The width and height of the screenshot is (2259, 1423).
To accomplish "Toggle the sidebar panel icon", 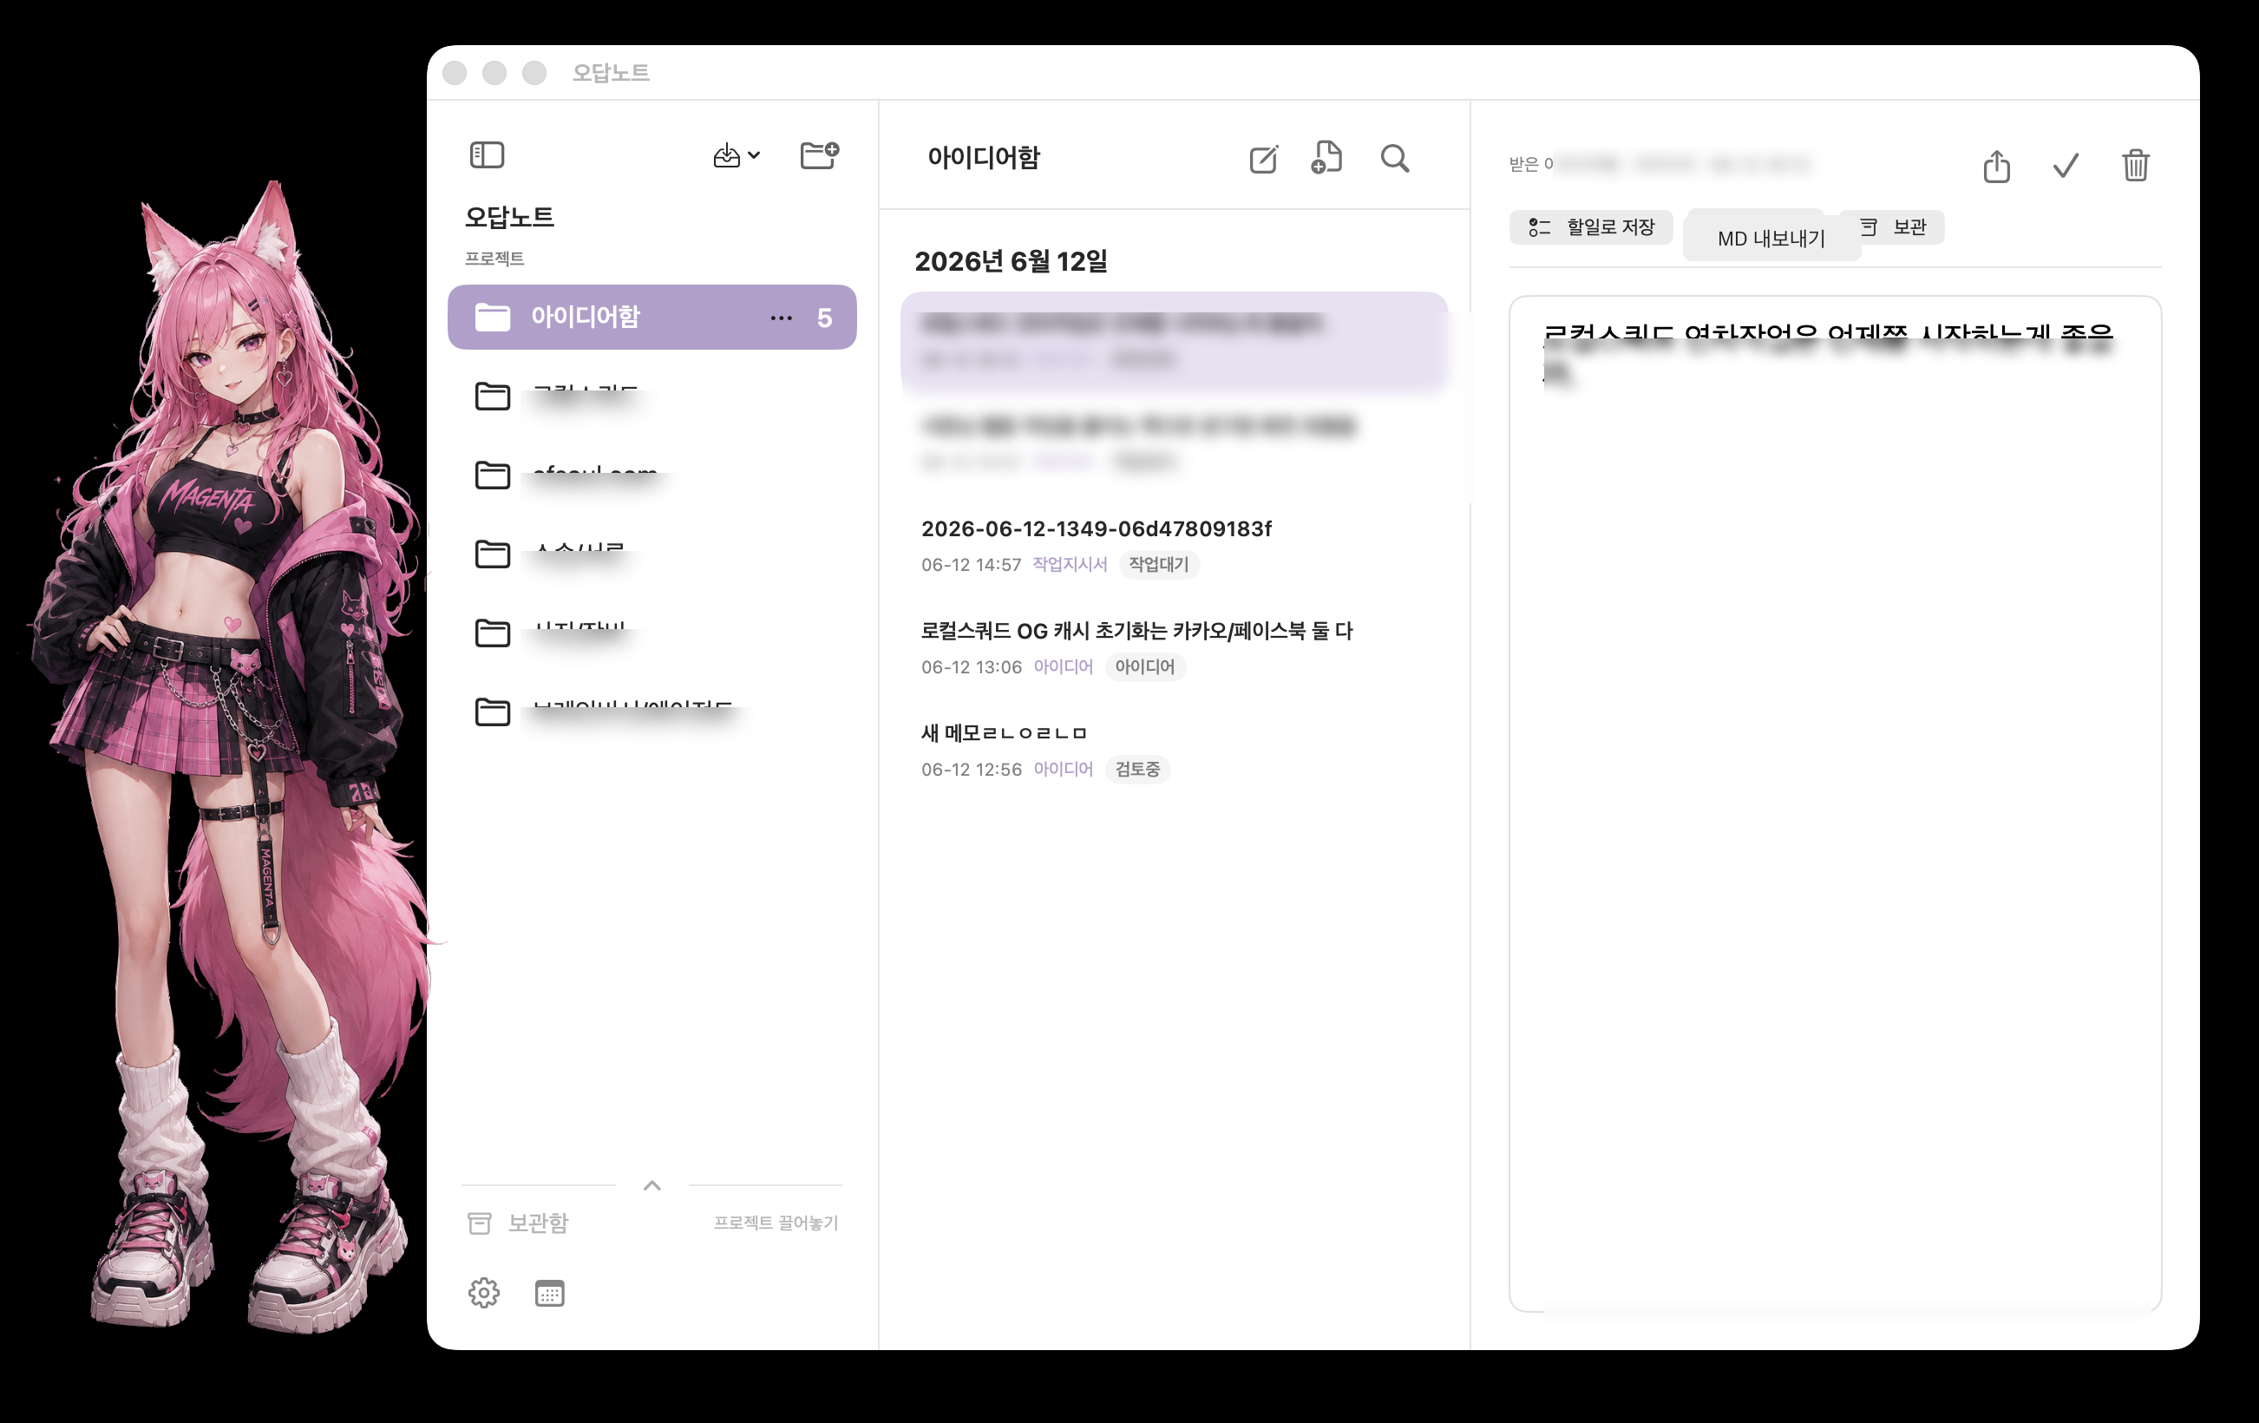I will [486, 154].
